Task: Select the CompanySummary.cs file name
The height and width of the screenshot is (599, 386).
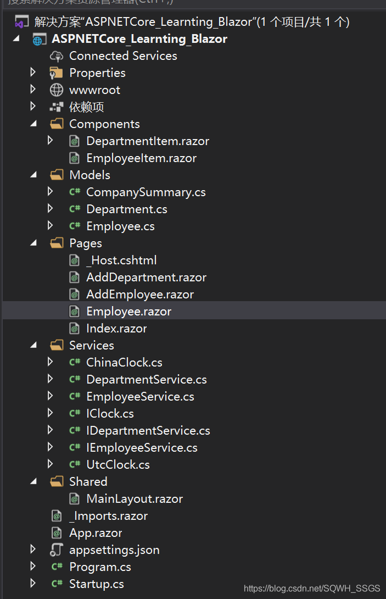Action: (x=146, y=192)
